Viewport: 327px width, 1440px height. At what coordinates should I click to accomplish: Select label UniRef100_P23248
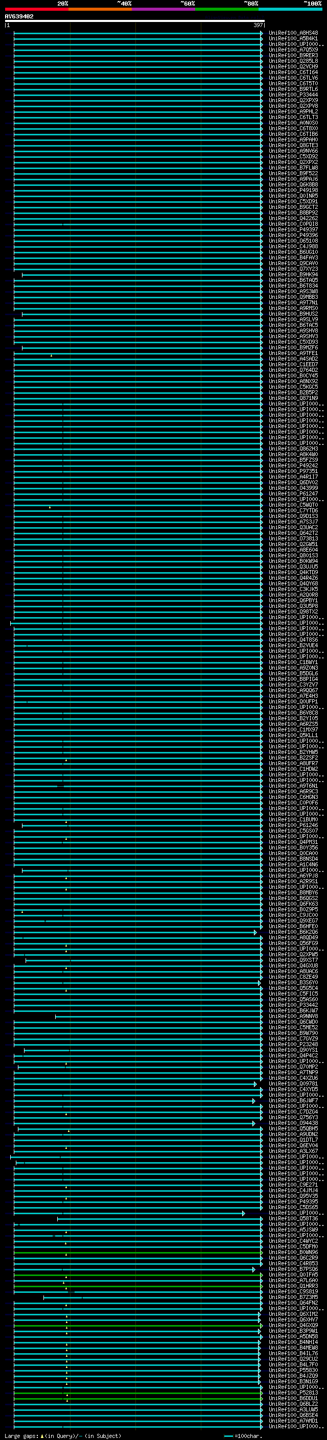click(x=293, y=1044)
